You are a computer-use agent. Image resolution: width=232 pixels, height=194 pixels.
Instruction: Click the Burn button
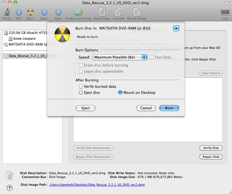pyautogui.click(x=169, y=108)
